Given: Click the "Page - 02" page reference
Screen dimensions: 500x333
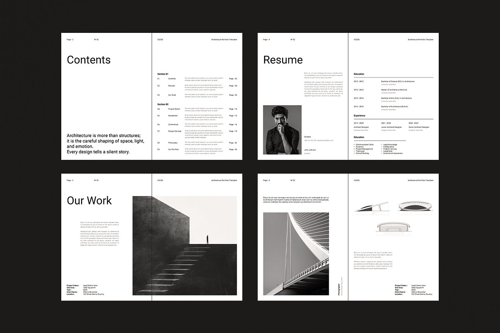Looking at the screenshot, I should coord(233,79).
